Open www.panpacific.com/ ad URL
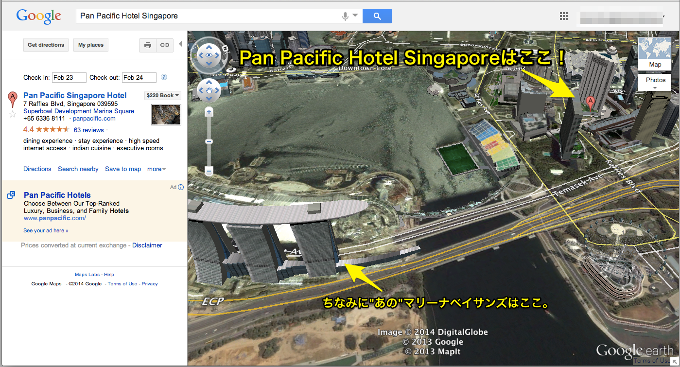The image size is (680, 367). click(55, 218)
